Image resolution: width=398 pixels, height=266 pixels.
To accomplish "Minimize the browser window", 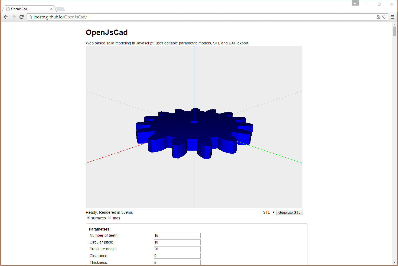I will tap(367, 4).
